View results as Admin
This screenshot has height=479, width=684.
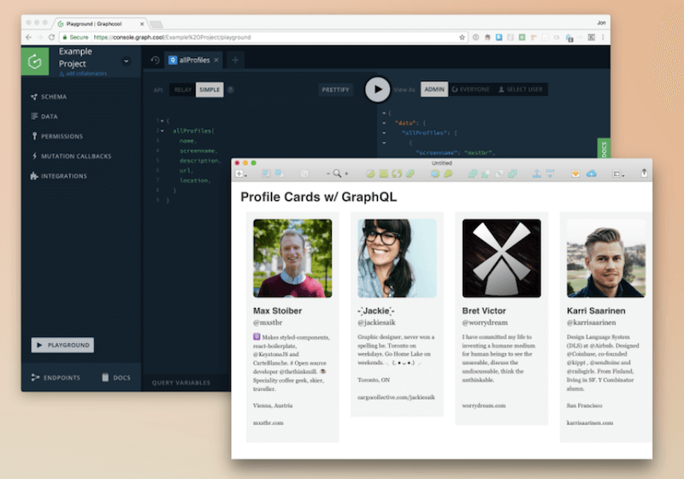pyautogui.click(x=434, y=90)
